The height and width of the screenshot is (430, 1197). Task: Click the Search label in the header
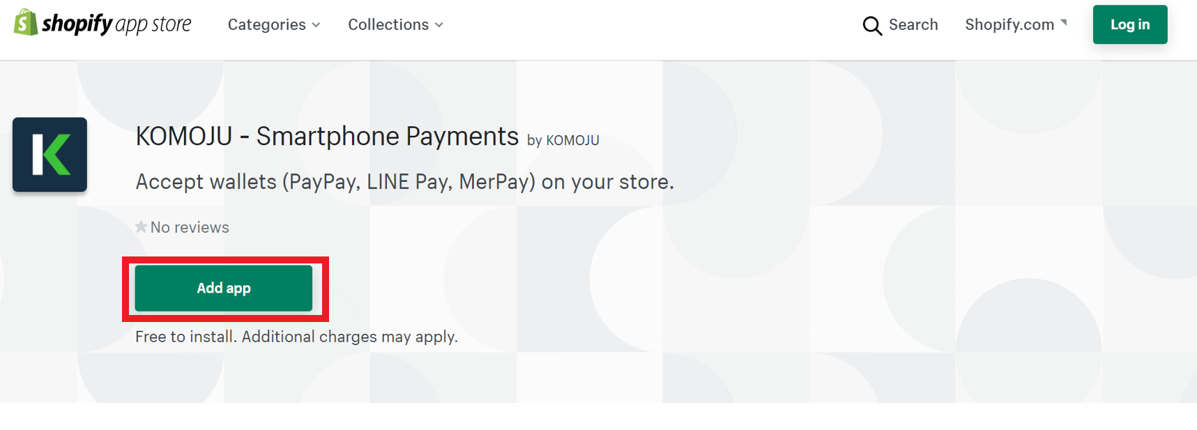pyautogui.click(x=913, y=24)
